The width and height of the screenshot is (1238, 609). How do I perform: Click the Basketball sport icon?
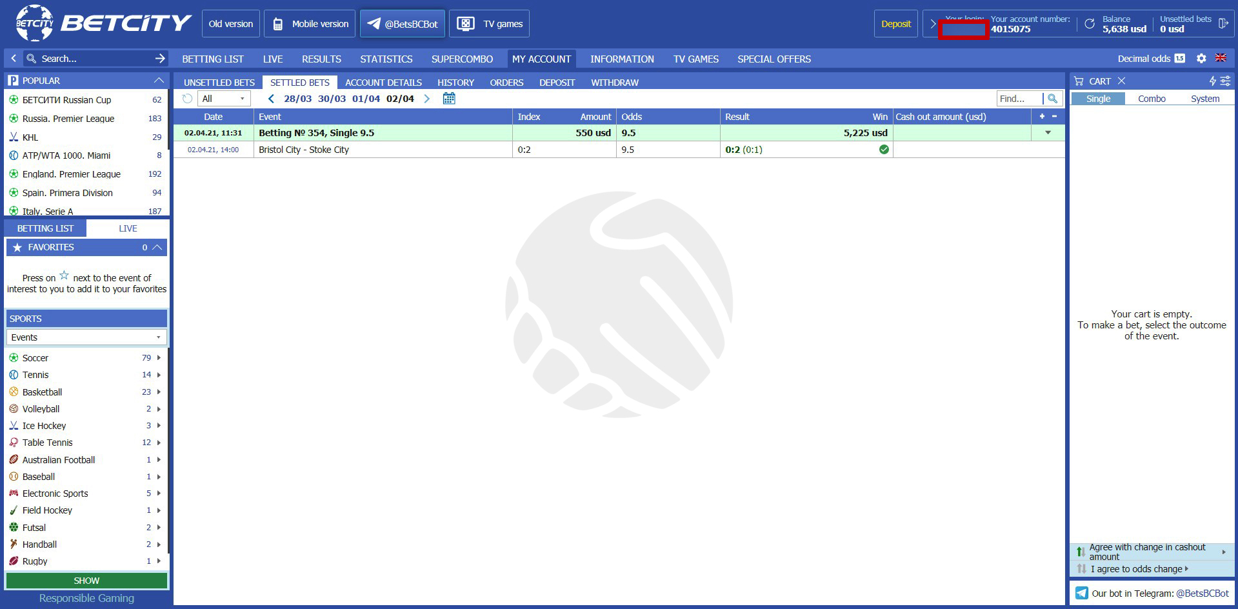point(14,392)
